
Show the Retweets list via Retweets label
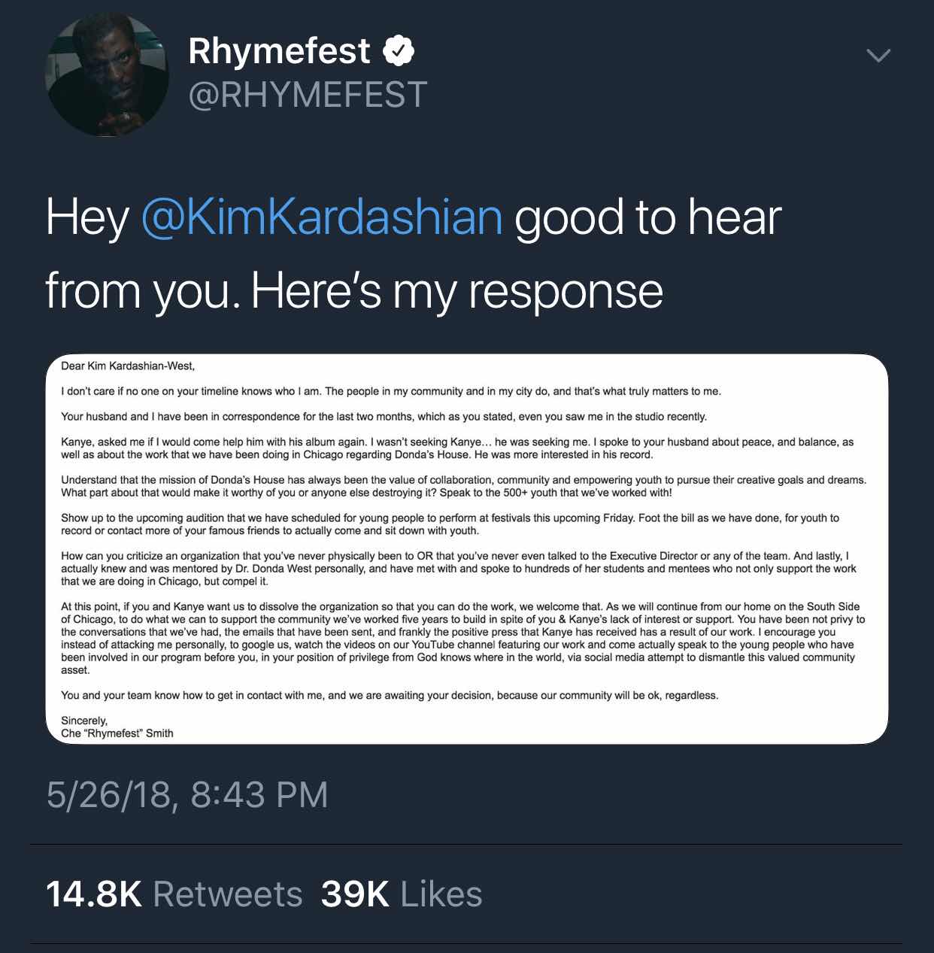pos(228,894)
